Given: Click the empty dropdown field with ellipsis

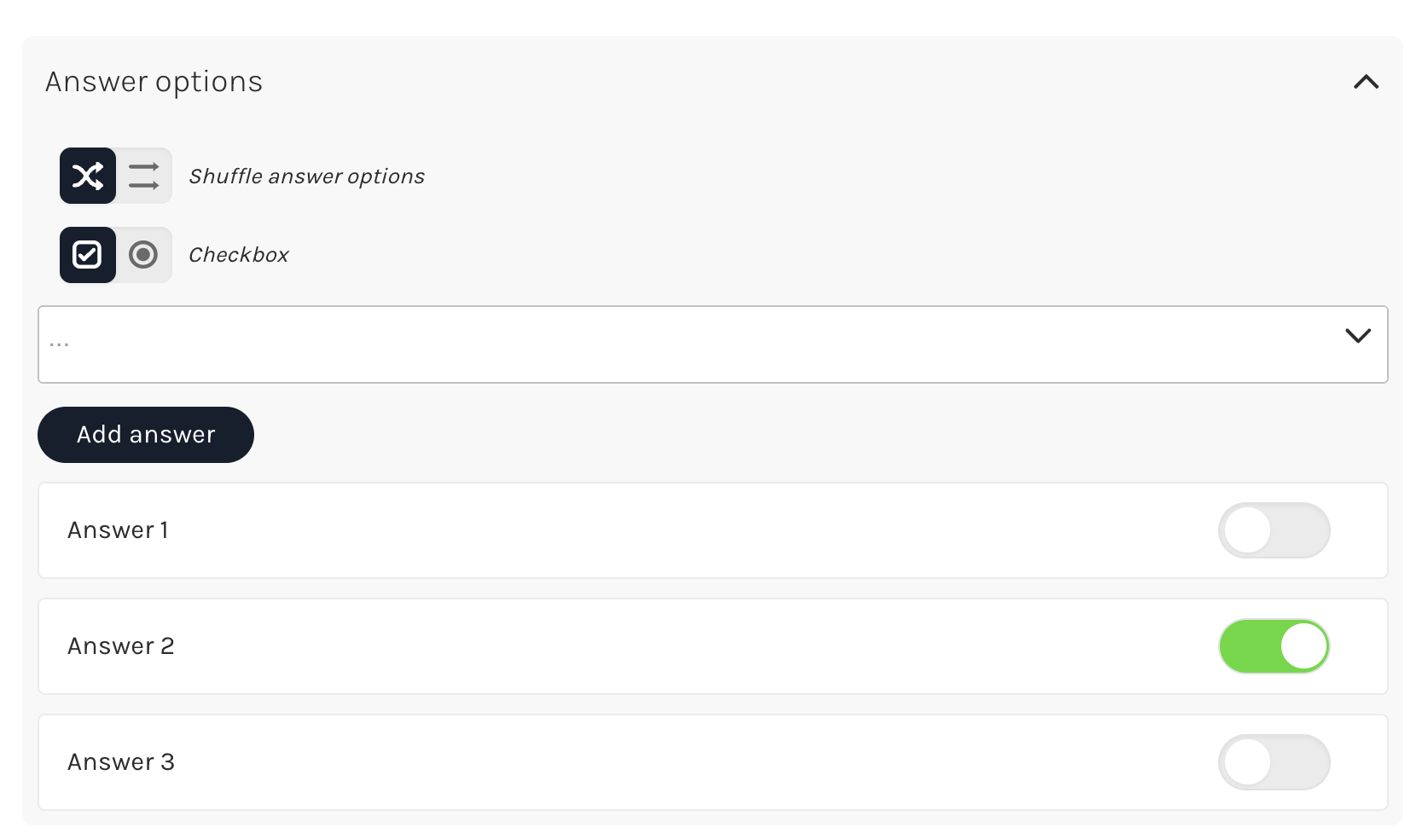Looking at the screenshot, I should click(713, 344).
